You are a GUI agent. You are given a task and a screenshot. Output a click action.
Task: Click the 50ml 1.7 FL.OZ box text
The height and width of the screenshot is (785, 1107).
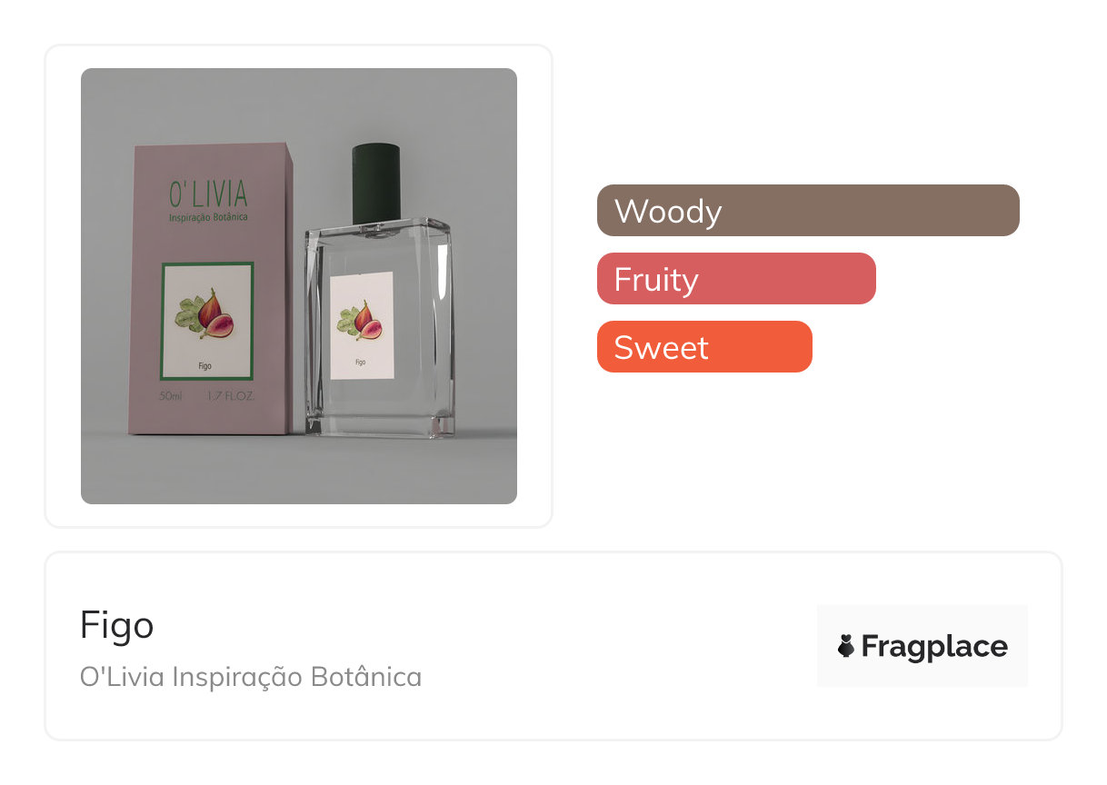click(206, 396)
